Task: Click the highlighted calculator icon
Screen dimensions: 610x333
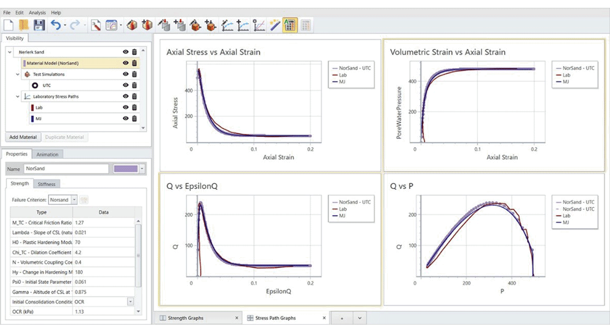Action: (290, 25)
